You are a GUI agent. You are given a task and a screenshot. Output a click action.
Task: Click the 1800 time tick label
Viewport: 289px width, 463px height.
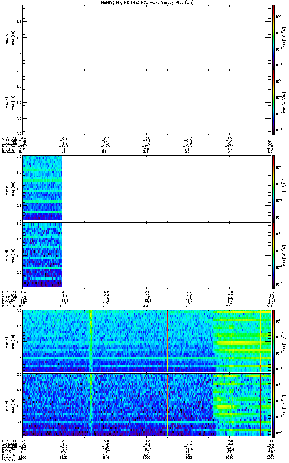click(22, 457)
